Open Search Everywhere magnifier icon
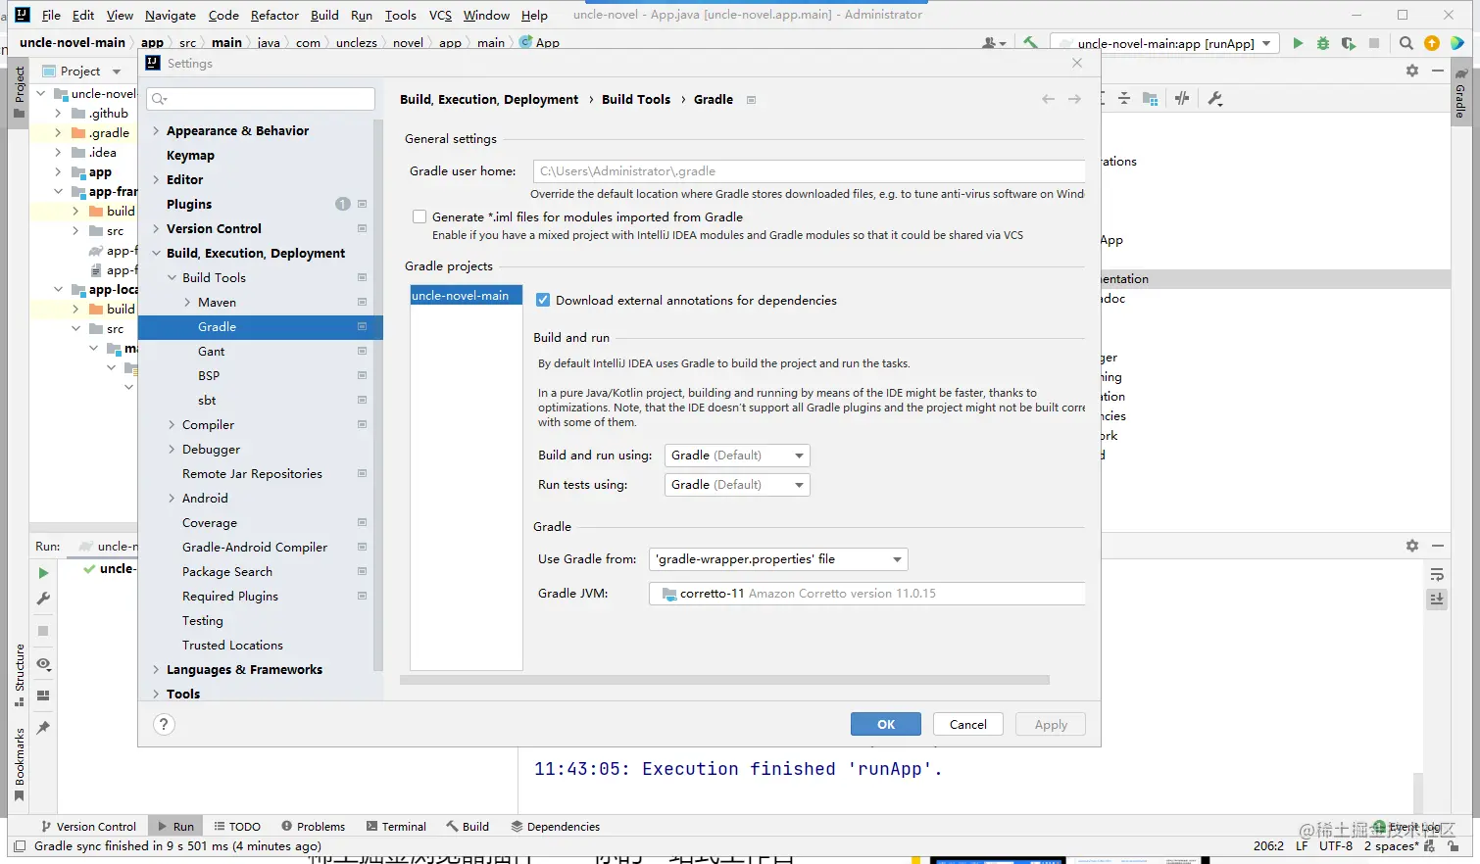This screenshot has height=864, width=1480. pyautogui.click(x=1406, y=43)
